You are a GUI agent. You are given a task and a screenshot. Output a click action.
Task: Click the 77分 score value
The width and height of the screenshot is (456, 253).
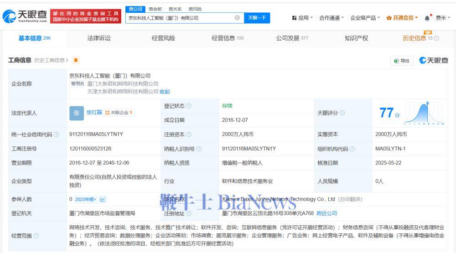pos(389,113)
